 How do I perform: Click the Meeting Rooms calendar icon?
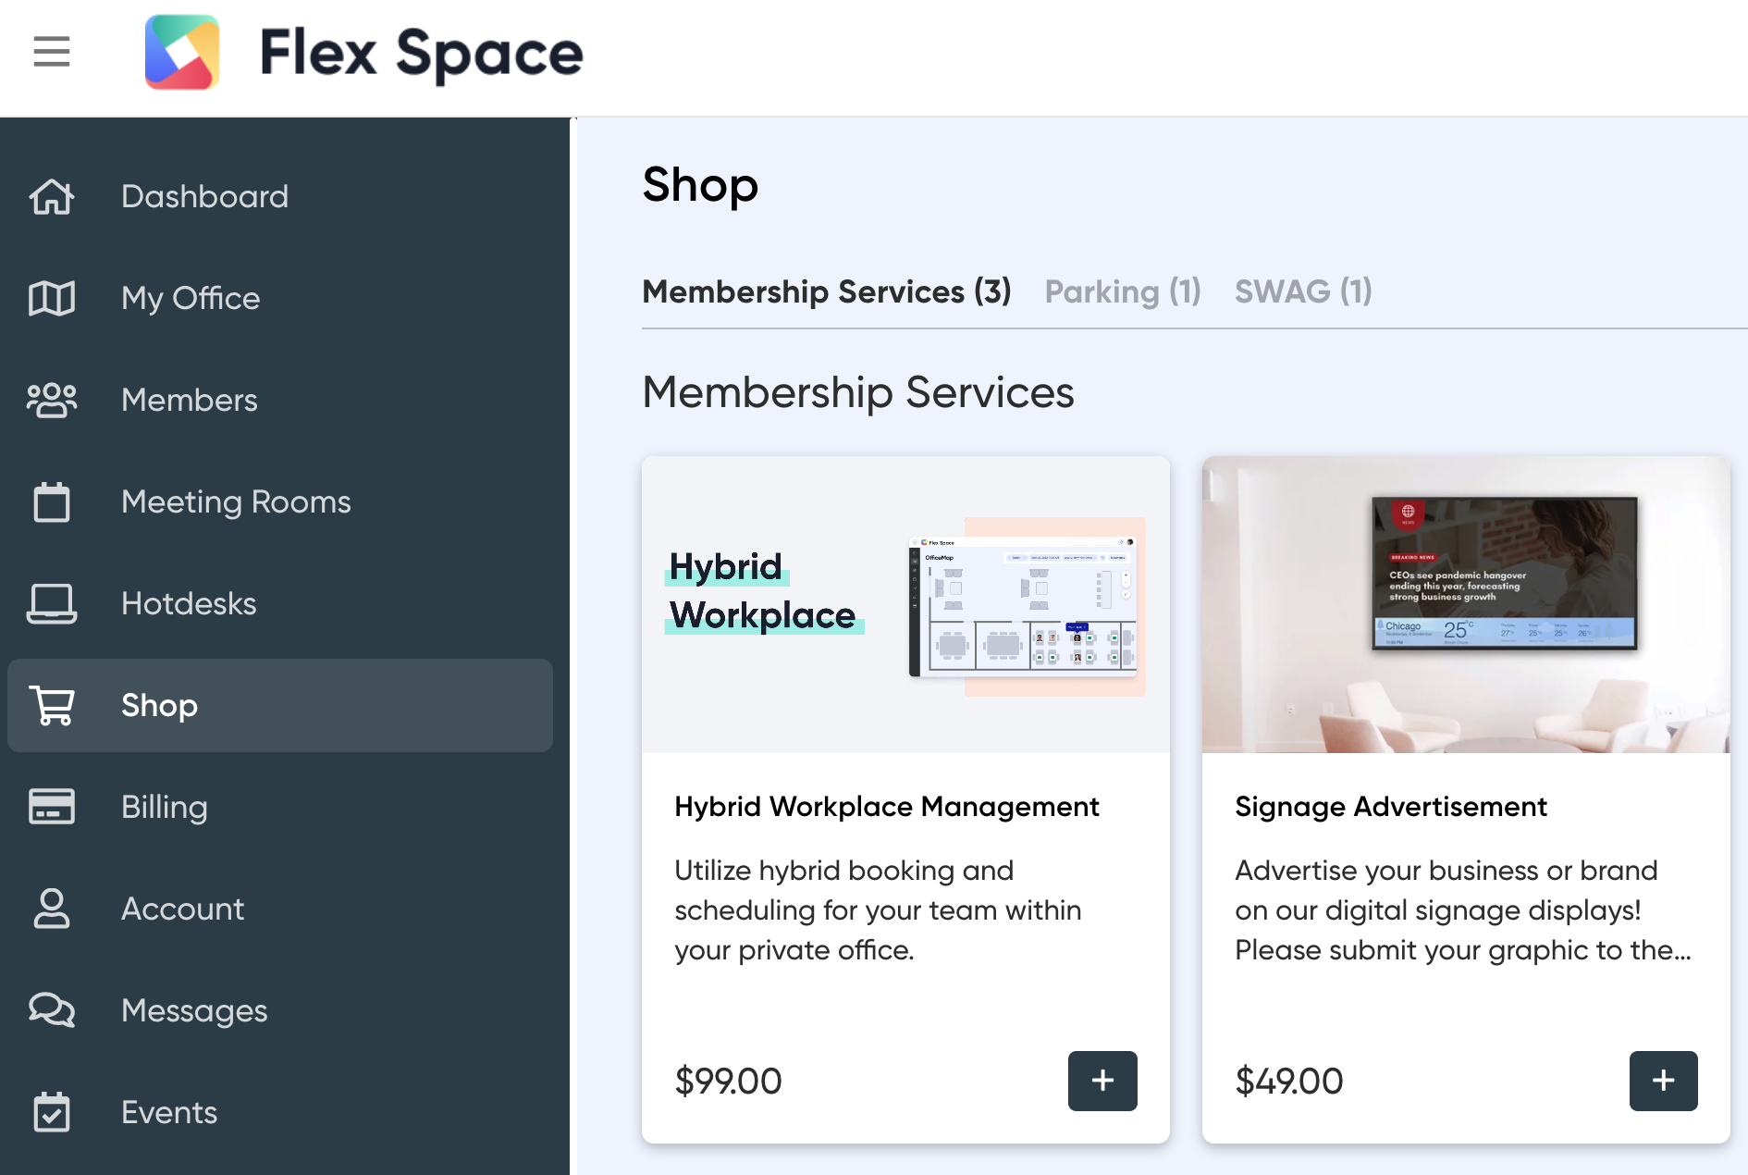pos(52,501)
